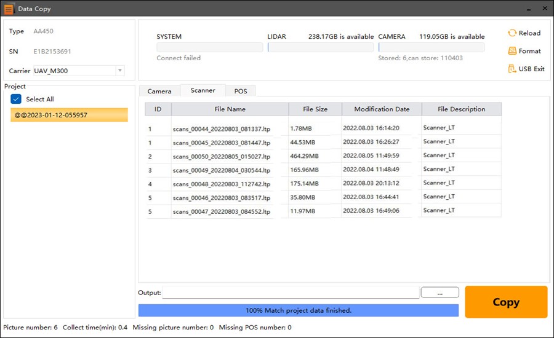Select the Scanner tab
The width and height of the screenshot is (554, 338).
pyautogui.click(x=203, y=90)
